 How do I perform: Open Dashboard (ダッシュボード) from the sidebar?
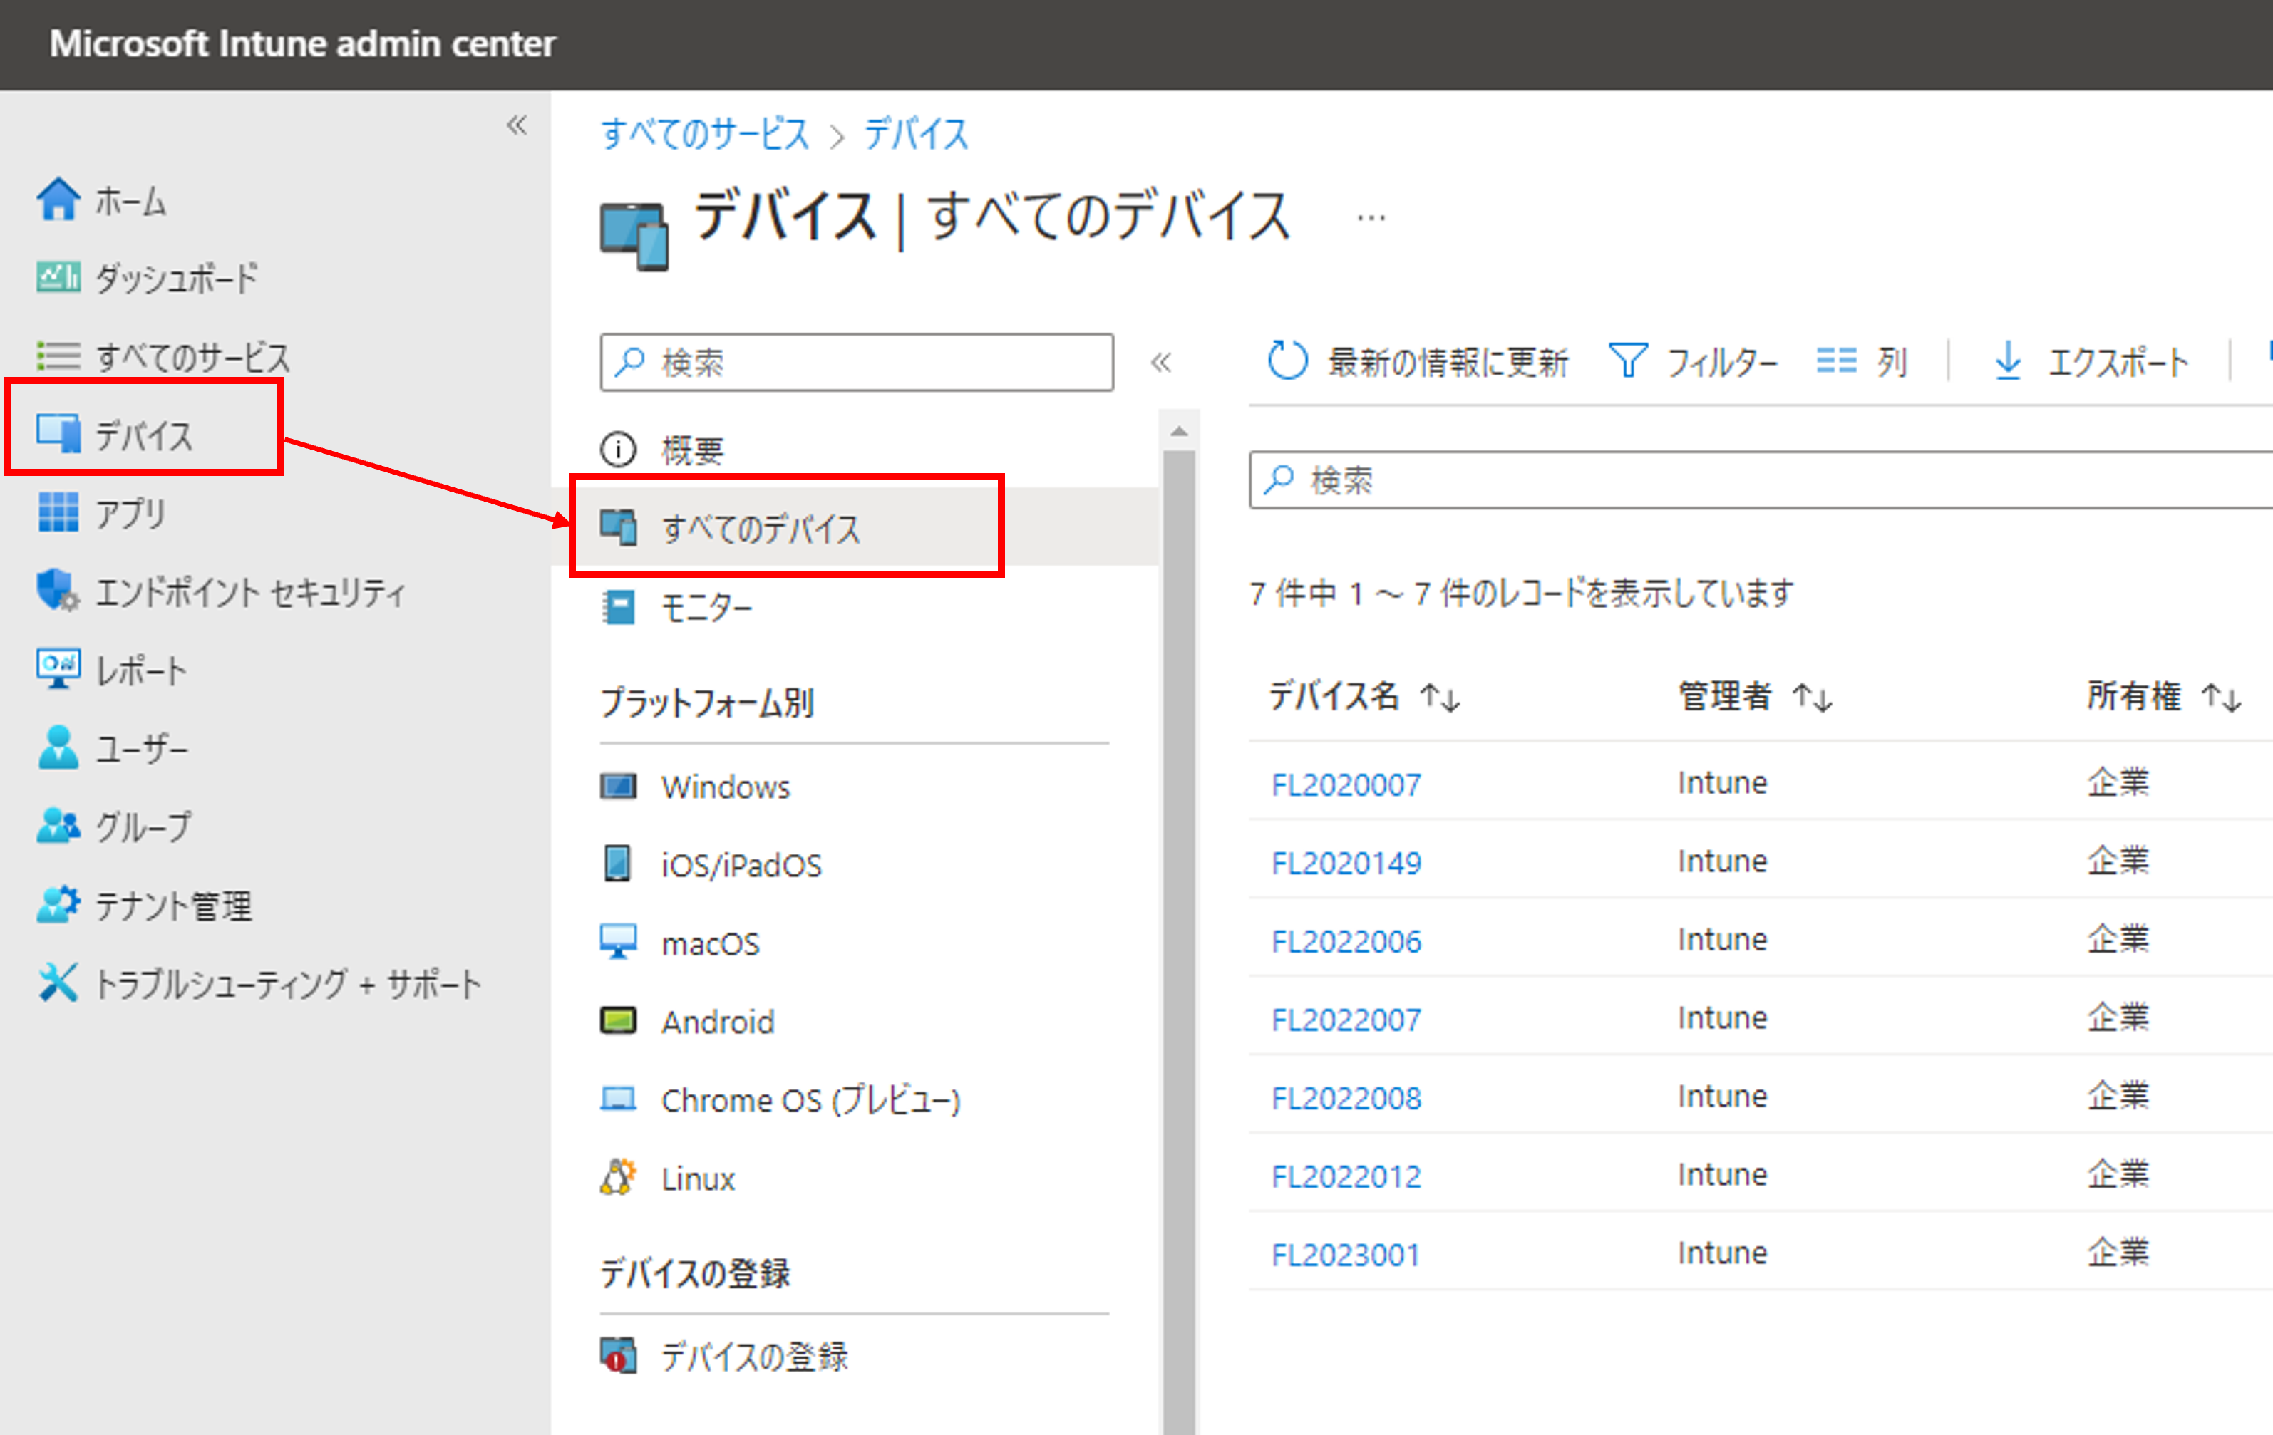[x=148, y=279]
